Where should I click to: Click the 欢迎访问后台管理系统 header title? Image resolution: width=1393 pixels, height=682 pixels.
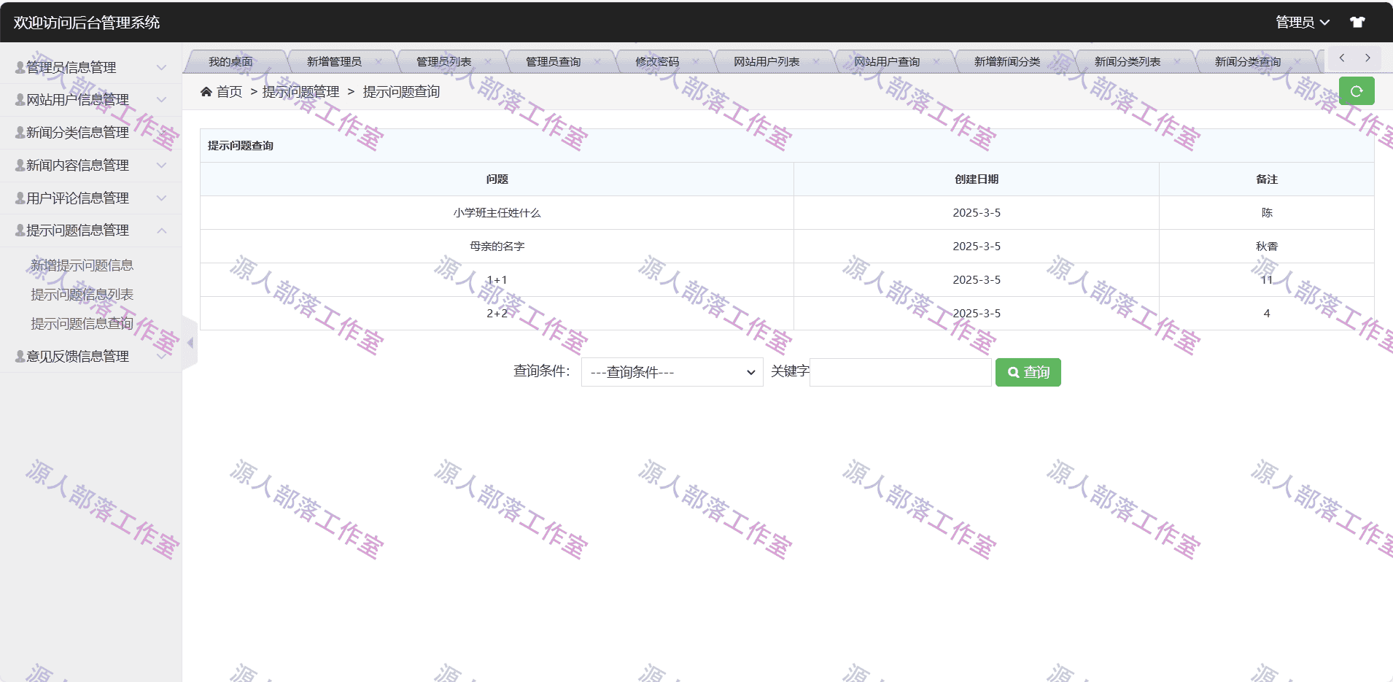[x=87, y=22]
